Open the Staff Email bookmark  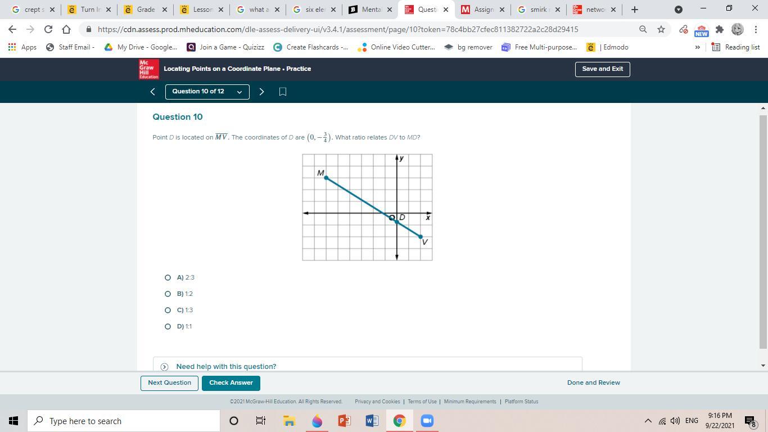71,47
